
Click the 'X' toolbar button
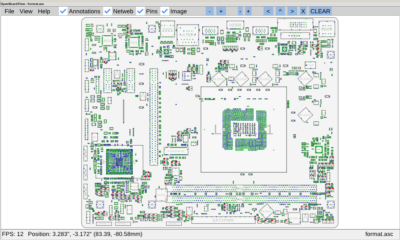(x=303, y=11)
